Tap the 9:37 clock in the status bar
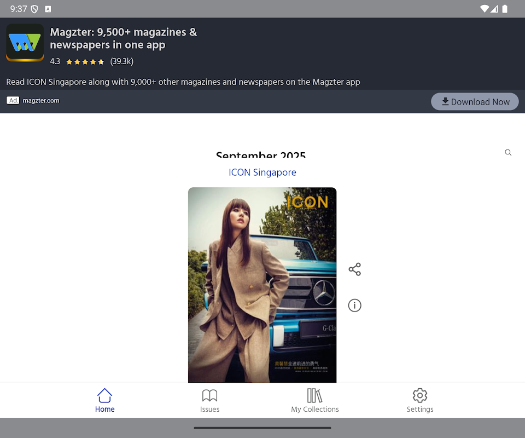Viewport: 525px width, 438px height. click(x=19, y=9)
